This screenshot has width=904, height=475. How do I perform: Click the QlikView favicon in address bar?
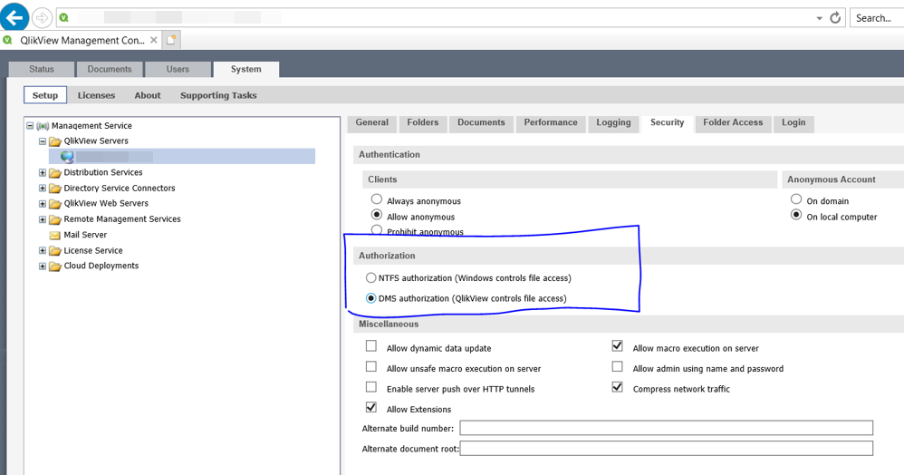[x=64, y=18]
